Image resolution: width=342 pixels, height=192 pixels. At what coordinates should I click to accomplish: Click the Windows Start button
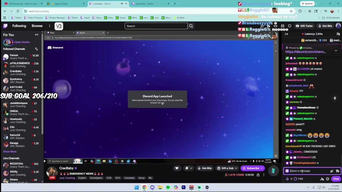(137, 187)
